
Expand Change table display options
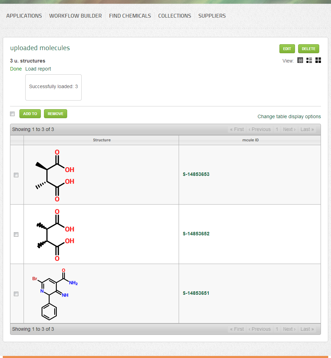[x=289, y=116]
